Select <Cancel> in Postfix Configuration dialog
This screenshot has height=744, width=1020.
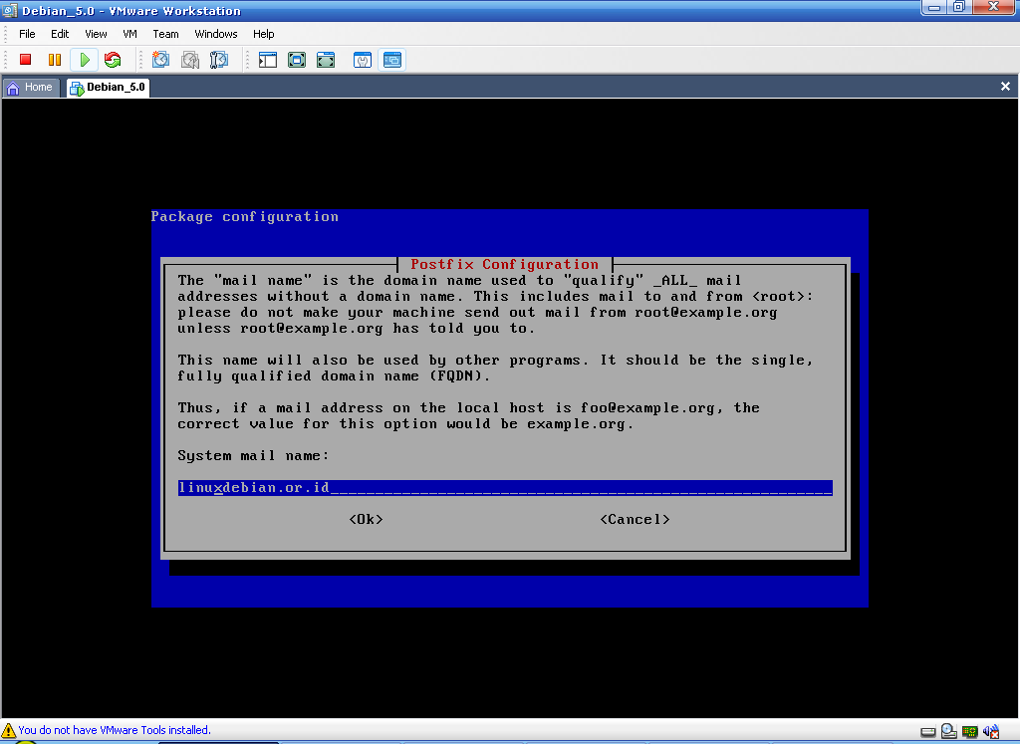(635, 519)
